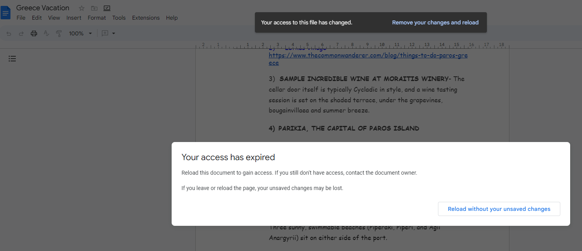Click the redo arrow icon
Image resolution: width=582 pixels, height=251 pixels.
coord(21,33)
